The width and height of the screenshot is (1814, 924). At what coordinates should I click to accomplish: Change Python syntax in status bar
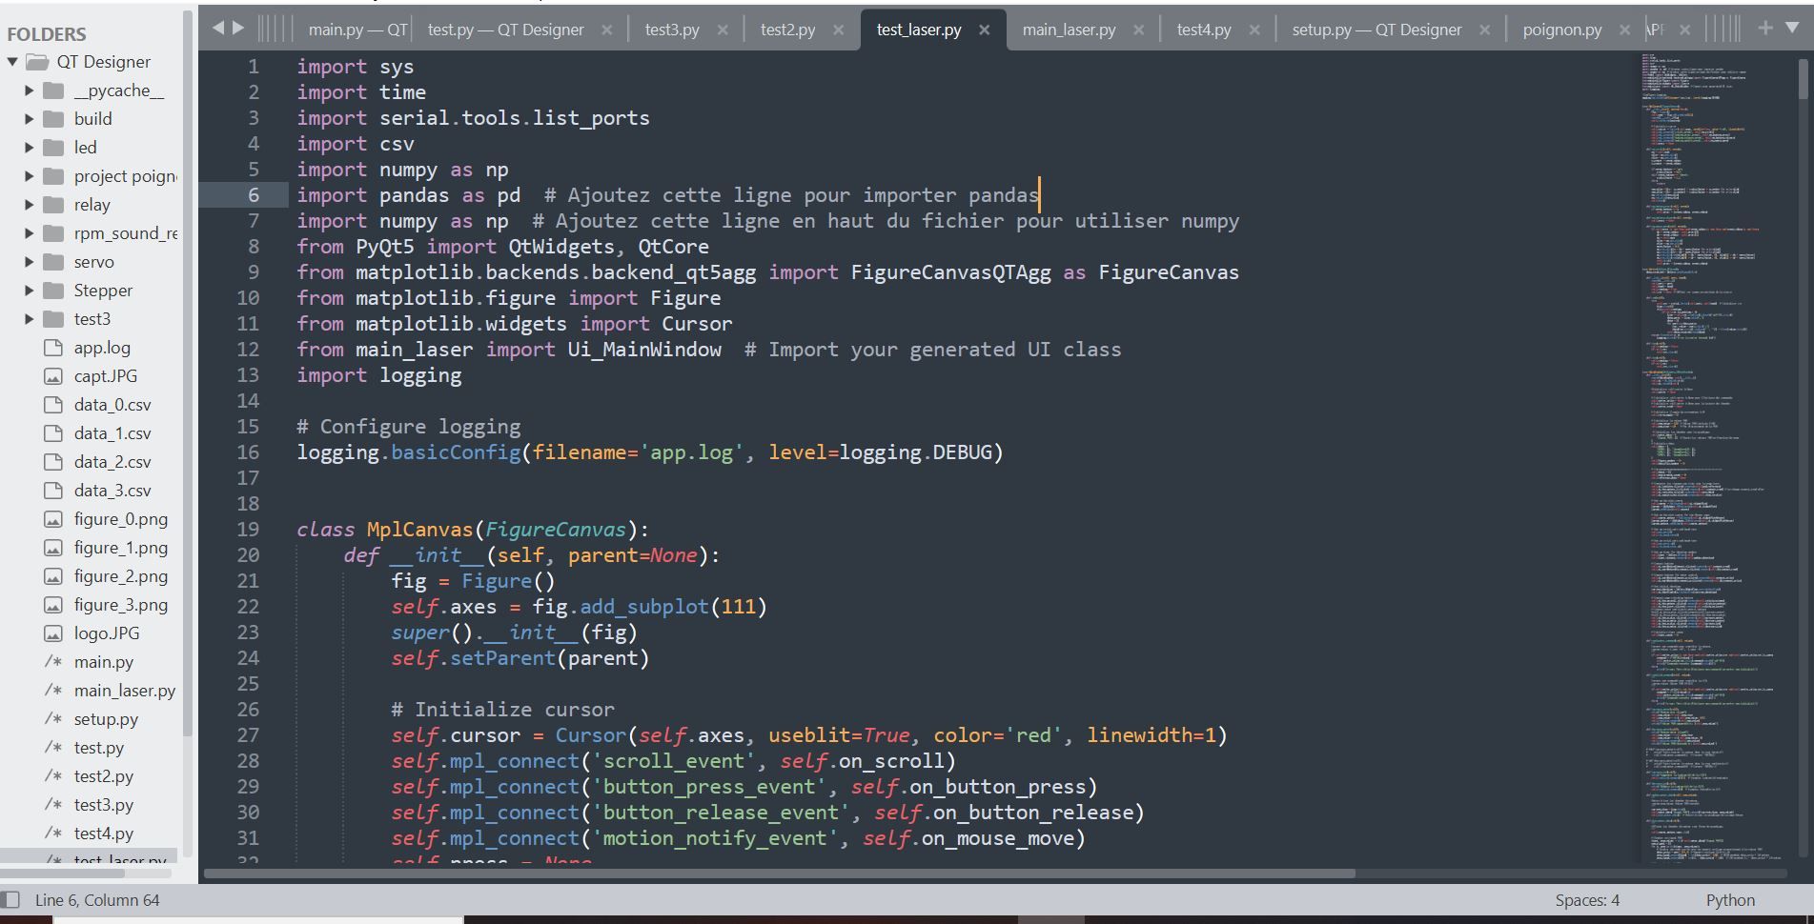pos(1730,900)
